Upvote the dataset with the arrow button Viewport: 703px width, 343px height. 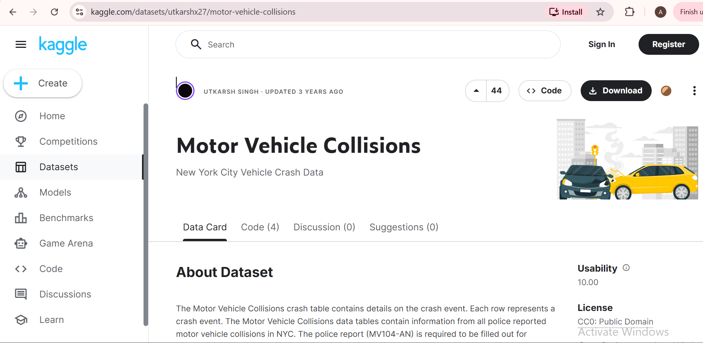(477, 91)
